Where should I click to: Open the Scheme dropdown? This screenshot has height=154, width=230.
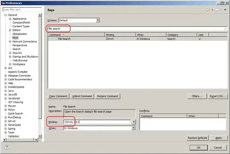[79, 20]
